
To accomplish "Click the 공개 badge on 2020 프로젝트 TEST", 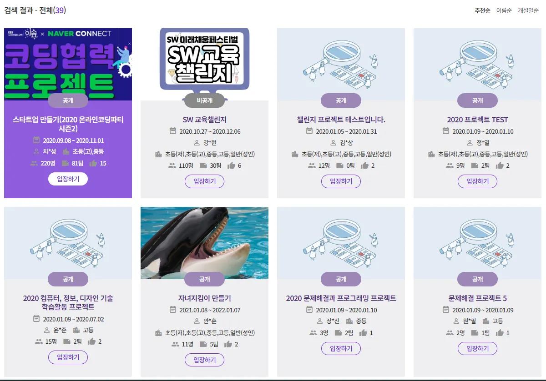I will pyautogui.click(x=477, y=100).
